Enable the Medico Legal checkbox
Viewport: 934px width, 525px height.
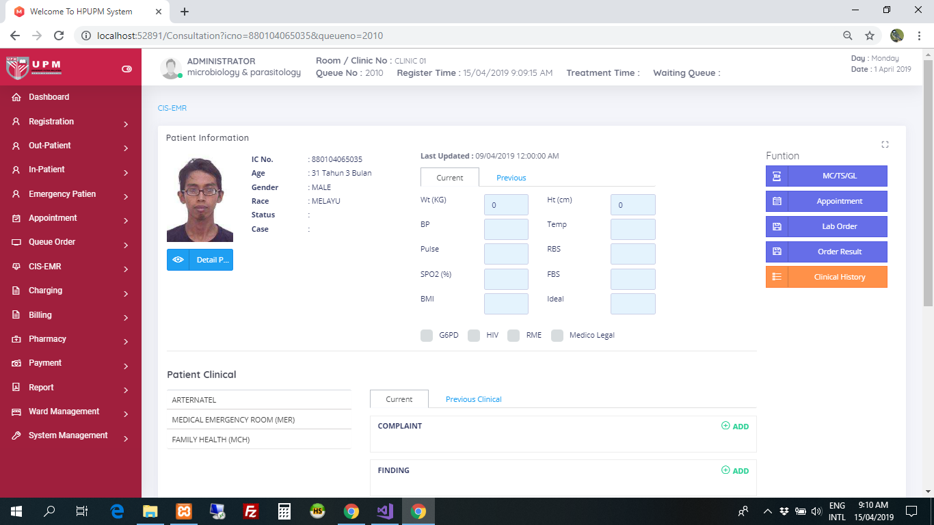click(x=557, y=335)
